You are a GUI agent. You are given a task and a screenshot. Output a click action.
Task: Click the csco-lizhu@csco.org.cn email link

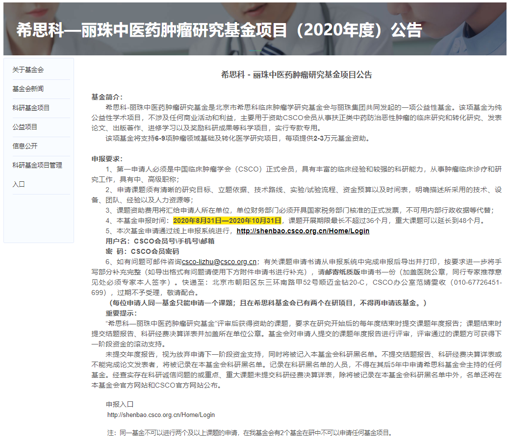(219, 262)
